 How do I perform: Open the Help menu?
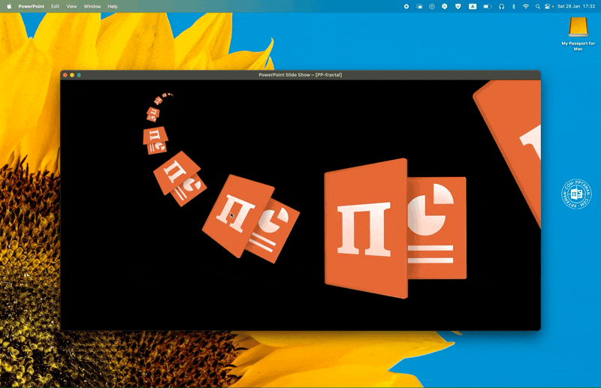(x=112, y=7)
